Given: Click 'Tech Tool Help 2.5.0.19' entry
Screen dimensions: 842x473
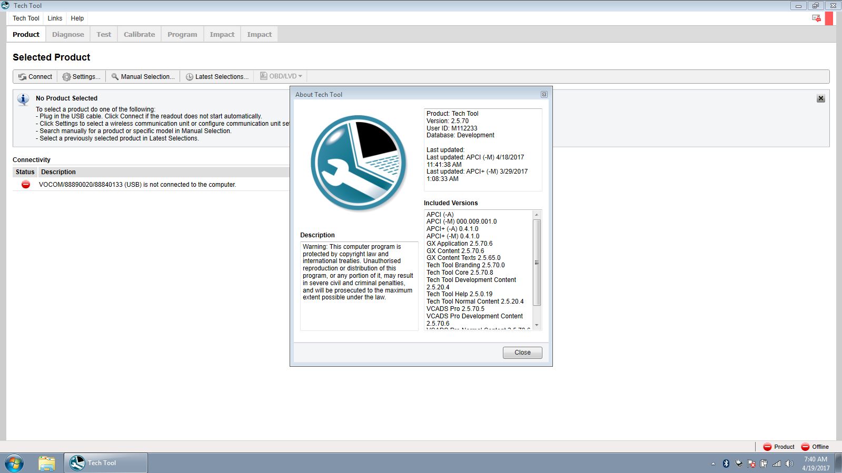Looking at the screenshot, I should [459, 294].
